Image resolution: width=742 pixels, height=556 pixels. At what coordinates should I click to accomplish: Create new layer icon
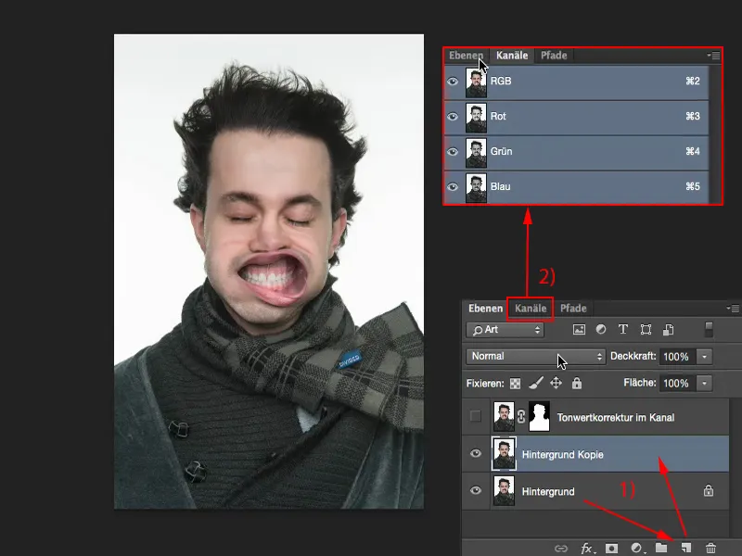[x=685, y=548]
